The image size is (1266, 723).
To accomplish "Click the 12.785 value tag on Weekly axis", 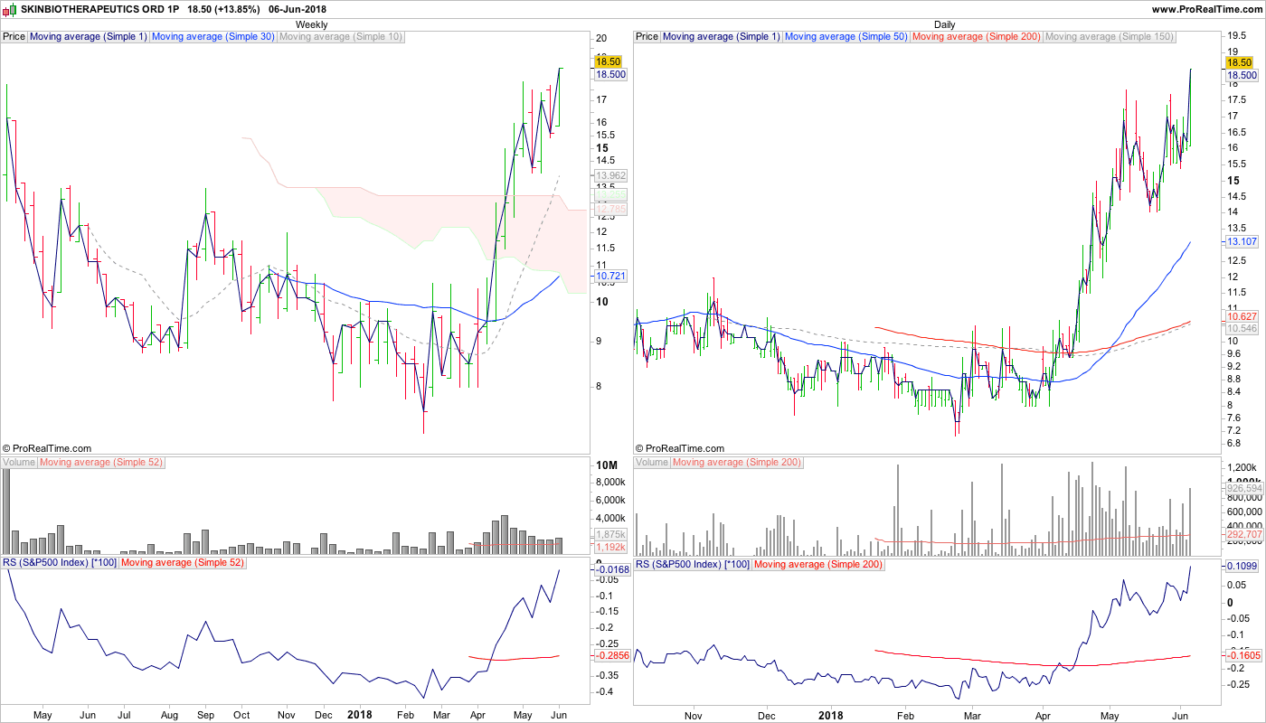I will click(x=610, y=210).
